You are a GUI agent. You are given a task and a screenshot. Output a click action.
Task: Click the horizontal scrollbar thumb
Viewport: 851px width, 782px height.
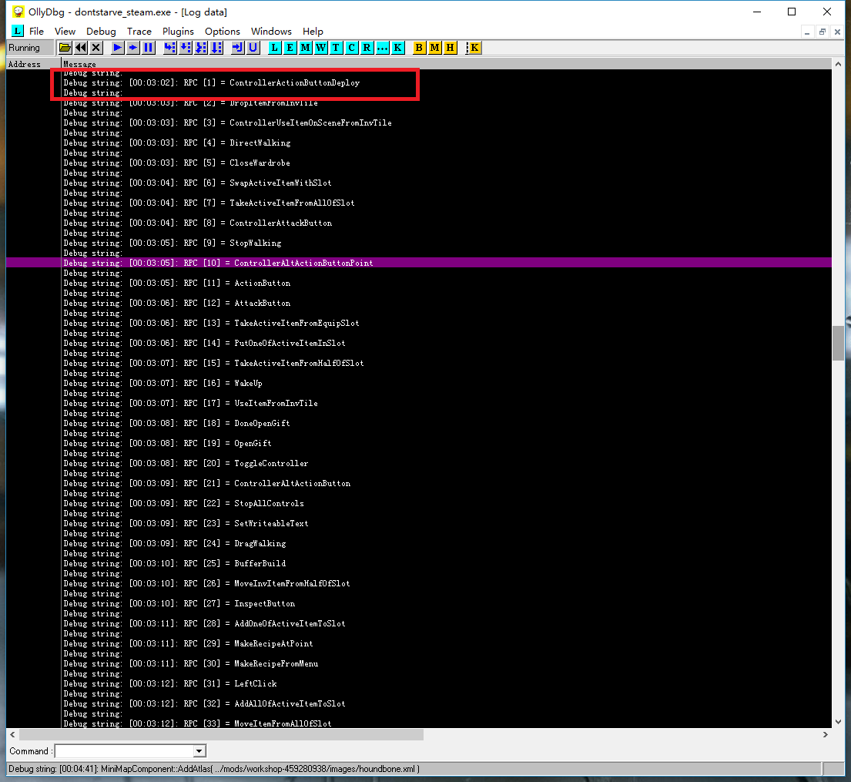point(222,734)
